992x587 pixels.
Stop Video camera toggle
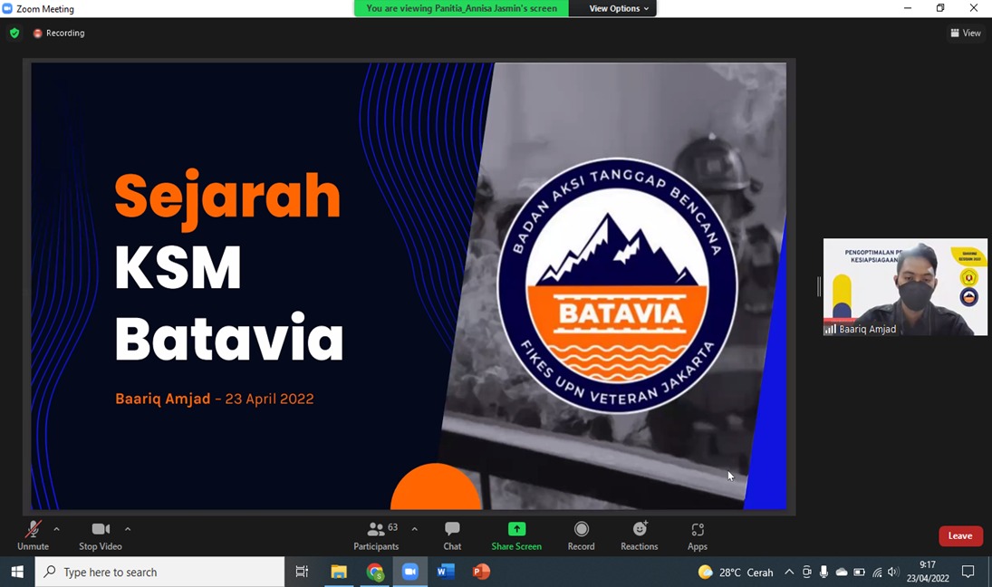(x=101, y=534)
